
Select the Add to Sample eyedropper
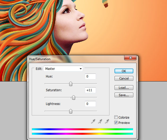(100, 121)
